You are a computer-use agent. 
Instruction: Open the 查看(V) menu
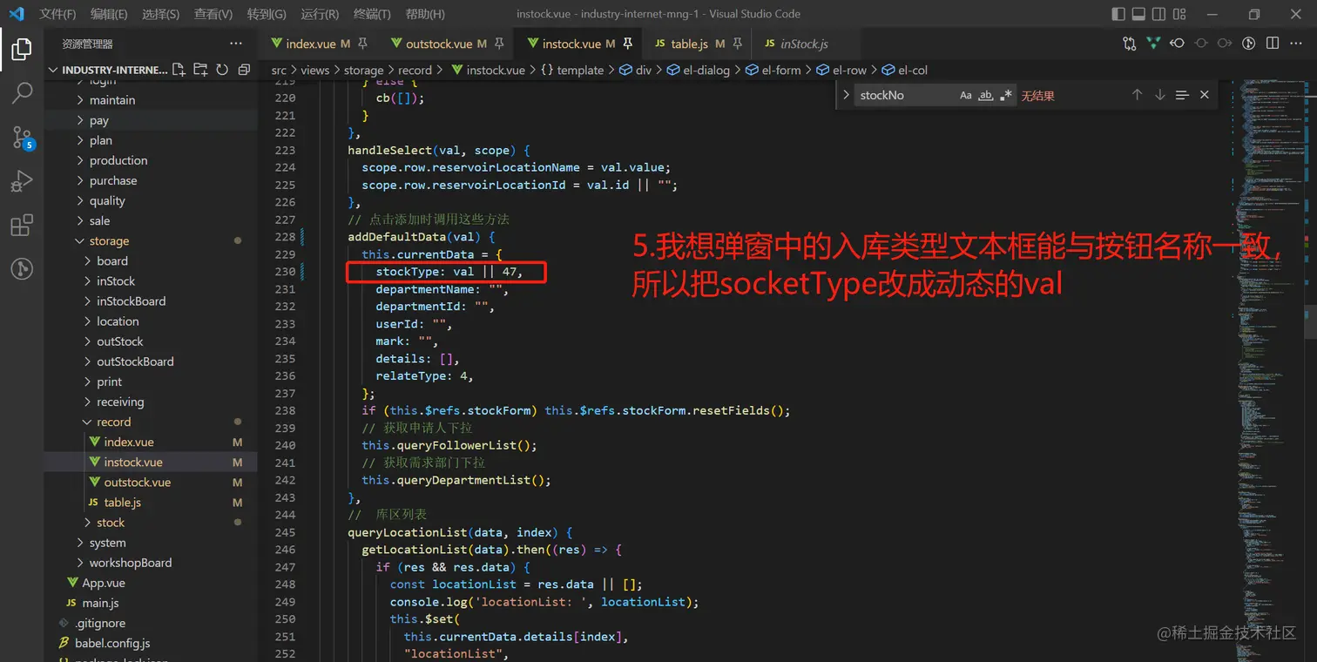(x=213, y=14)
